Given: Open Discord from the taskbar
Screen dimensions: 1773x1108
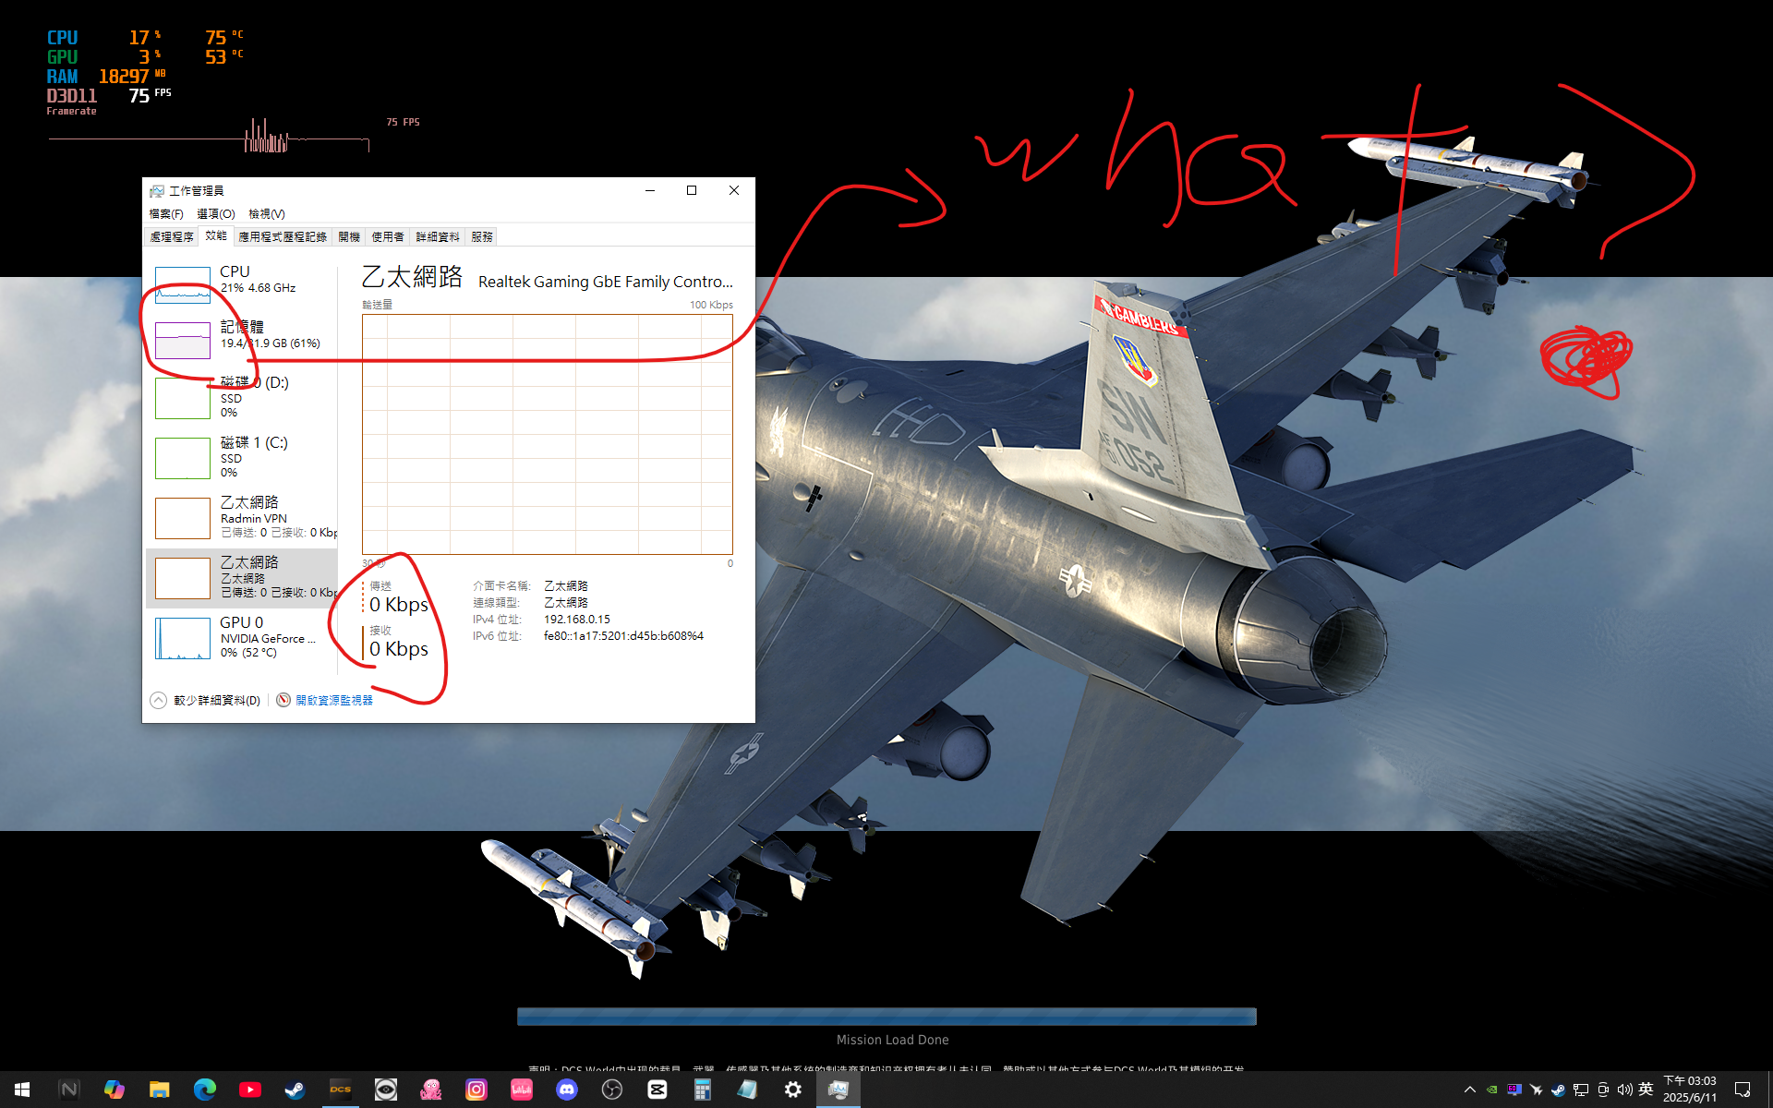Looking at the screenshot, I should [x=567, y=1090].
